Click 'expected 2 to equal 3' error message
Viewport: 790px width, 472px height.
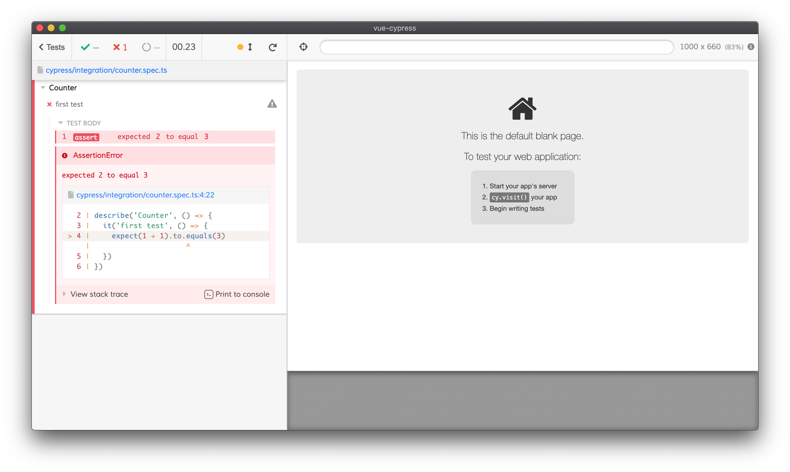tap(105, 175)
